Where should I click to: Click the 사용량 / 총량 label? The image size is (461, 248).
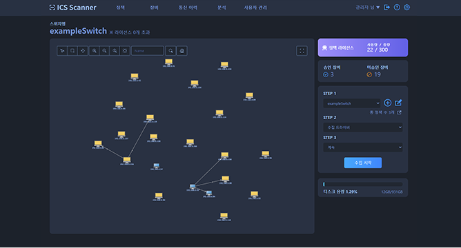point(378,45)
